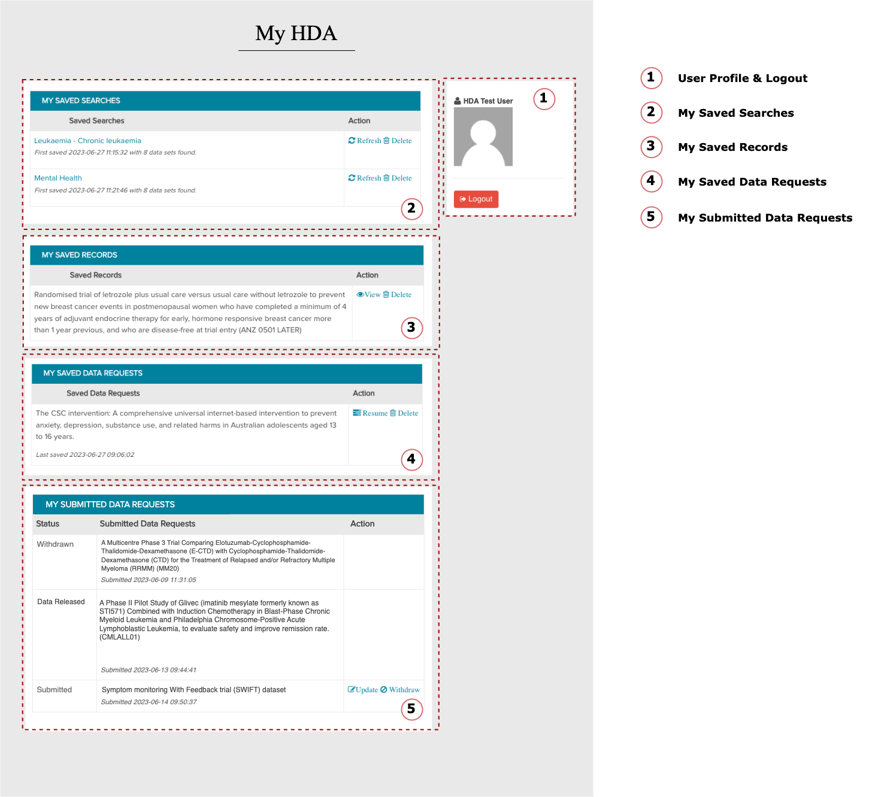Click the HDA Test User name
The height and width of the screenshot is (797, 869).
click(x=488, y=101)
